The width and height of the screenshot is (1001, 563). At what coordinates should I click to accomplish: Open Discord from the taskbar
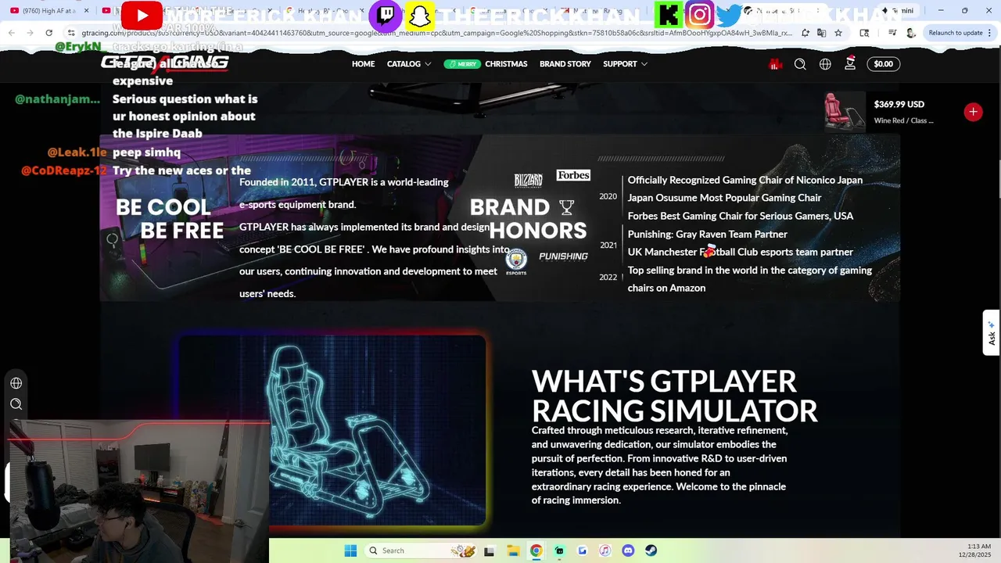pyautogui.click(x=628, y=550)
